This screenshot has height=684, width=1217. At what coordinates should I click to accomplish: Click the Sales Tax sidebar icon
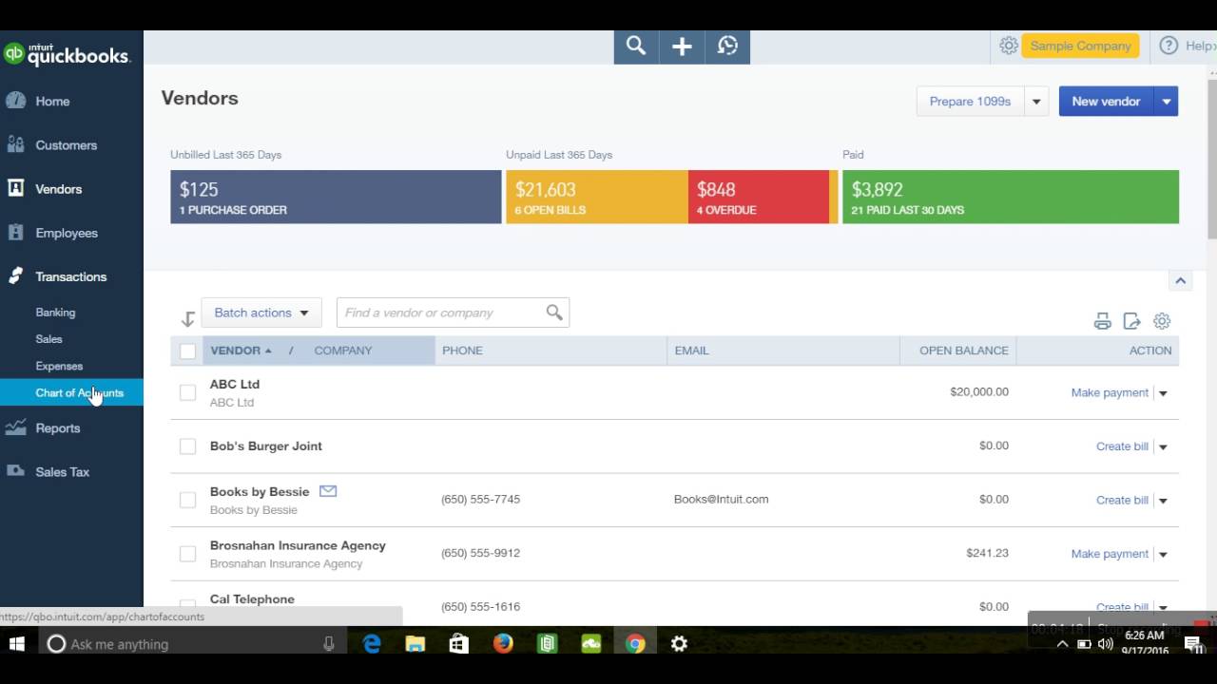pyautogui.click(x=15, y=471)
